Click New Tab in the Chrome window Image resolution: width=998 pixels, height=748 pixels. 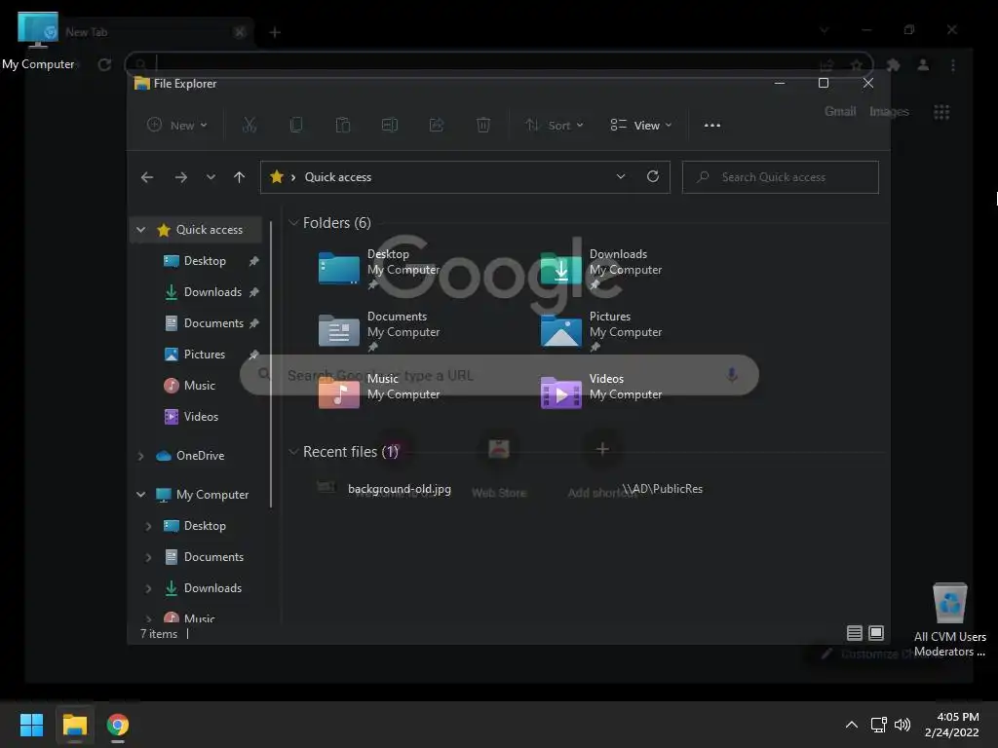86,32
